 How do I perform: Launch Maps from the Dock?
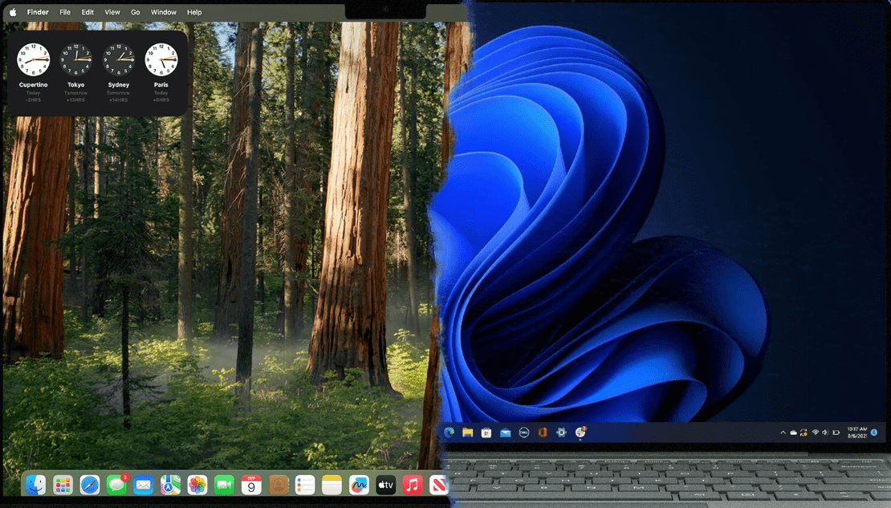(169, 485)
